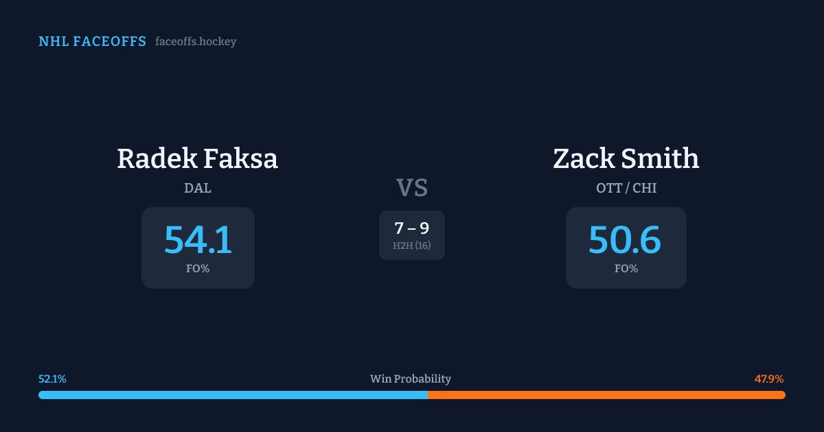Click the H2H (16) label

click(x=412, y=245)
